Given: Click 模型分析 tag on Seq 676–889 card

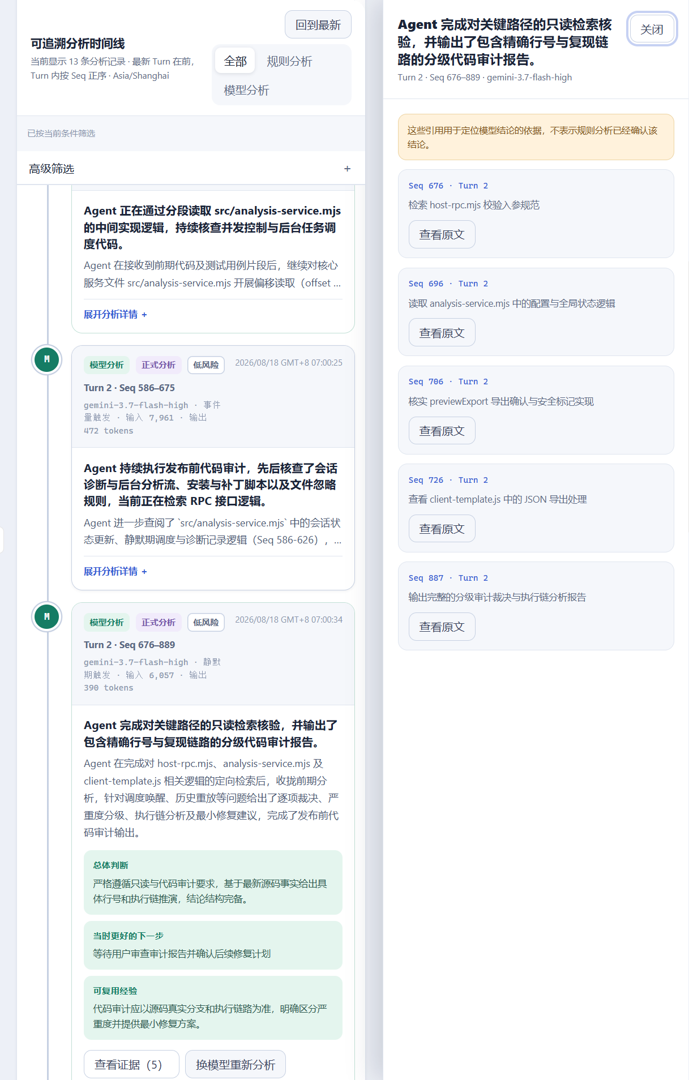Looking at the screenshot, I should pyautogui.click(x=106, y=622).
